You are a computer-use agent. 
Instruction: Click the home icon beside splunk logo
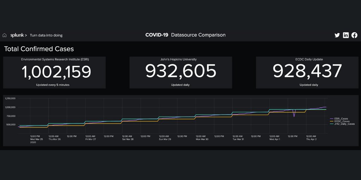(4, 36)
